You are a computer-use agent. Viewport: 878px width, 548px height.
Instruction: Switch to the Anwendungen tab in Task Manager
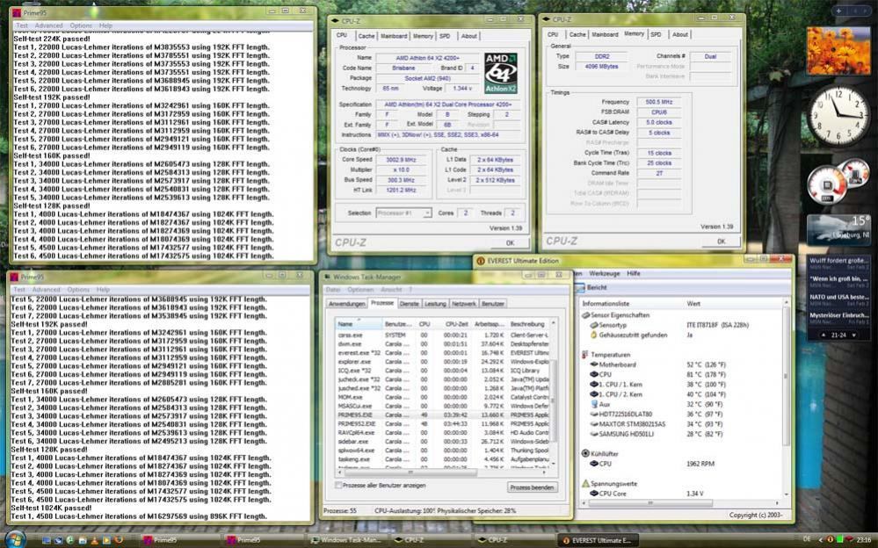tap(346, 304)
